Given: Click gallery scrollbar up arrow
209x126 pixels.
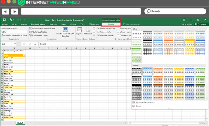Looking at the screenshot, I should point(207,29).
